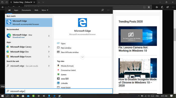Open a new tab with plus button
The width and height of the screenshot is (176, 98).
(39, 2)
